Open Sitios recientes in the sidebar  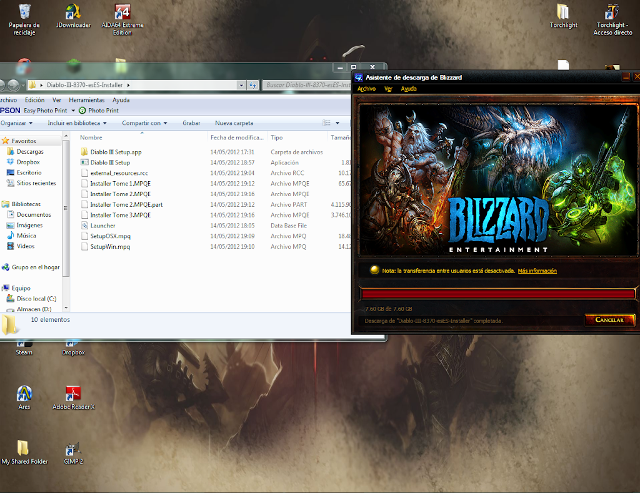tap(36, 183)
